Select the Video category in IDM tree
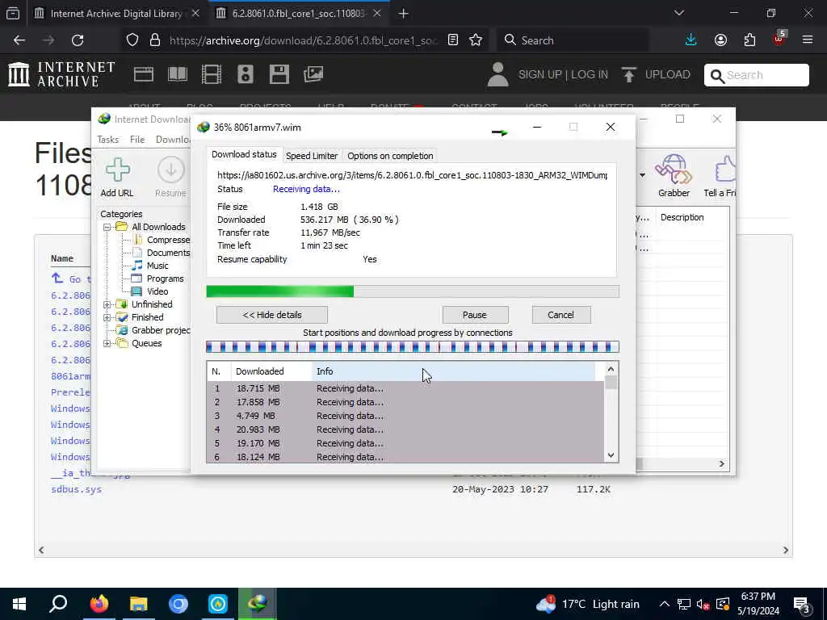Screen dimensions: 827x620 157,291
